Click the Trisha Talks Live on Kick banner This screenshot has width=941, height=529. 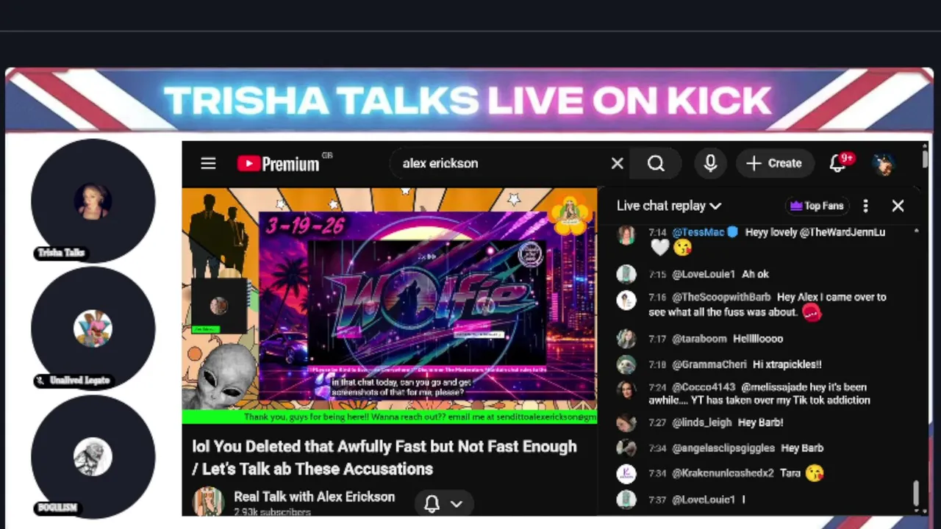pyautogui.click(x=468, y=101)
